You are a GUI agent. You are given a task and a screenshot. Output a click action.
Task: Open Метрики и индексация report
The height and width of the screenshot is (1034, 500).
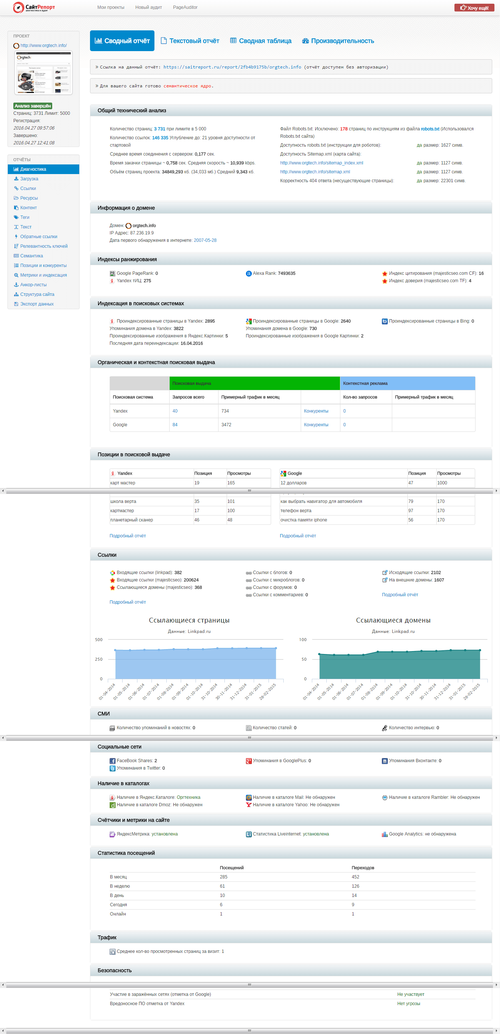[x=43, y=275]
